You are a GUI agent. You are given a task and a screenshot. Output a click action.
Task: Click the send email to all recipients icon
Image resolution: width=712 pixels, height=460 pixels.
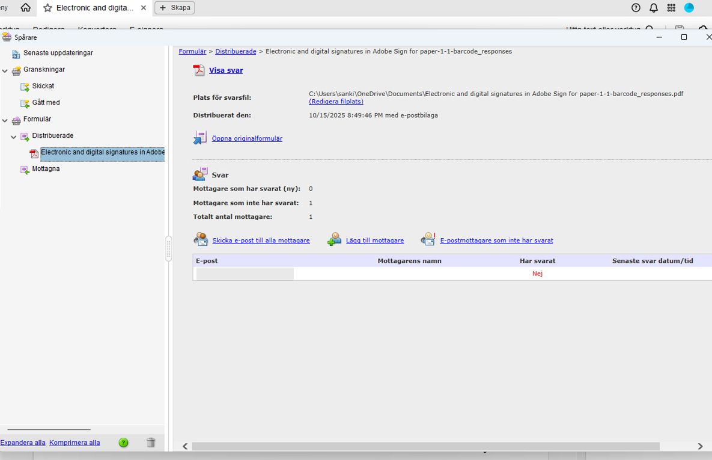click(x=201, y=239)
